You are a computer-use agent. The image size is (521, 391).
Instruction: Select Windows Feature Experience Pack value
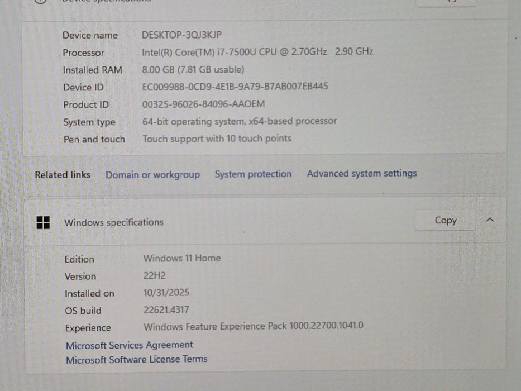[253, 326]
